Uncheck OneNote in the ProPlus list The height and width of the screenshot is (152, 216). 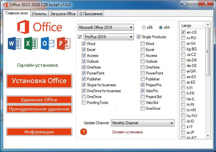click(x=84, y=67)
